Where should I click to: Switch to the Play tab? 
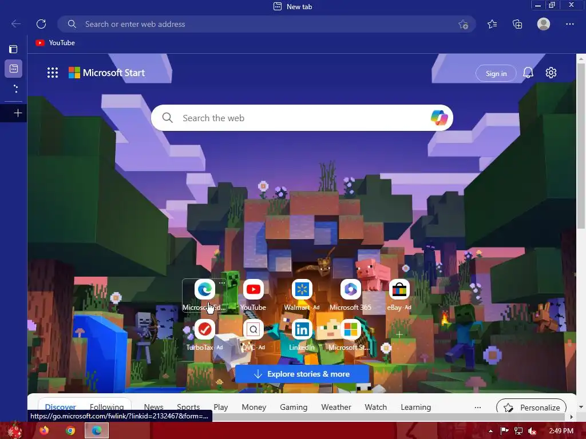[221, 407]
